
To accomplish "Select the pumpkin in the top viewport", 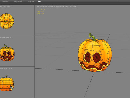I will [7, 21].
